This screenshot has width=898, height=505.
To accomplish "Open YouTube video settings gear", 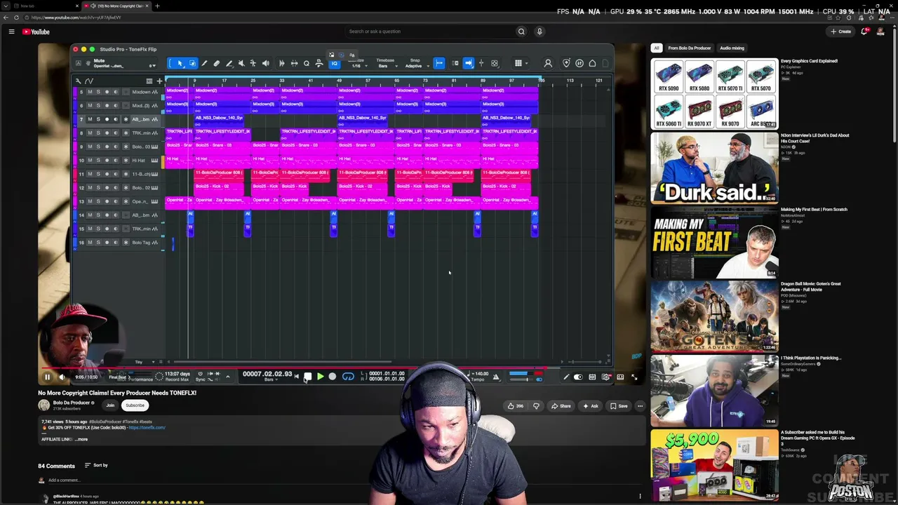I will pos(606,377).
